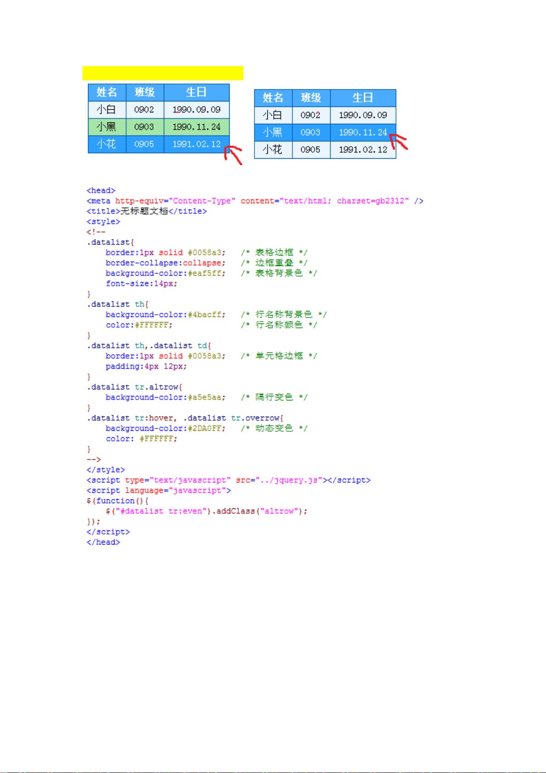Click 小黑 in the blue highlighted row
Viewport: 546px width, 773px height.
tap(273, 132)
